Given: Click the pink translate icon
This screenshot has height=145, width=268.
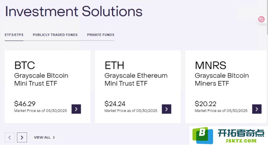Looking at the screenshot, I should coord(261,19).
